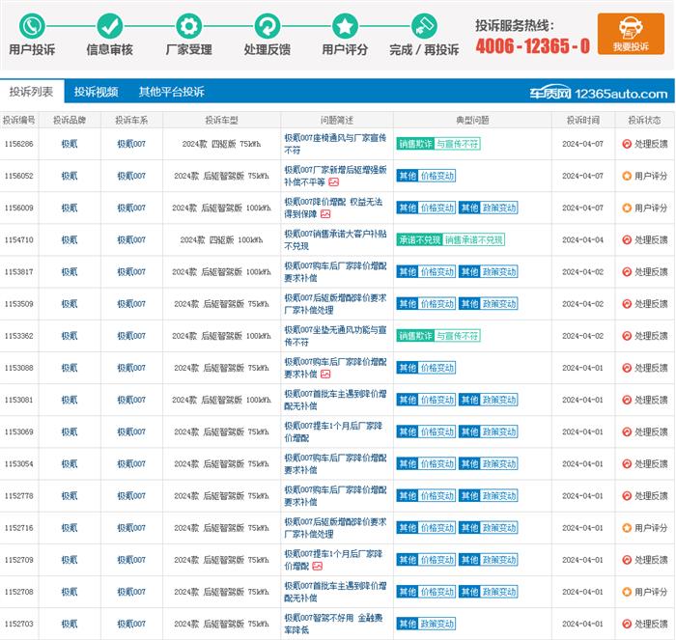Click complaint number 1152778
Screen dimensions: 676x640
[19, 495]
